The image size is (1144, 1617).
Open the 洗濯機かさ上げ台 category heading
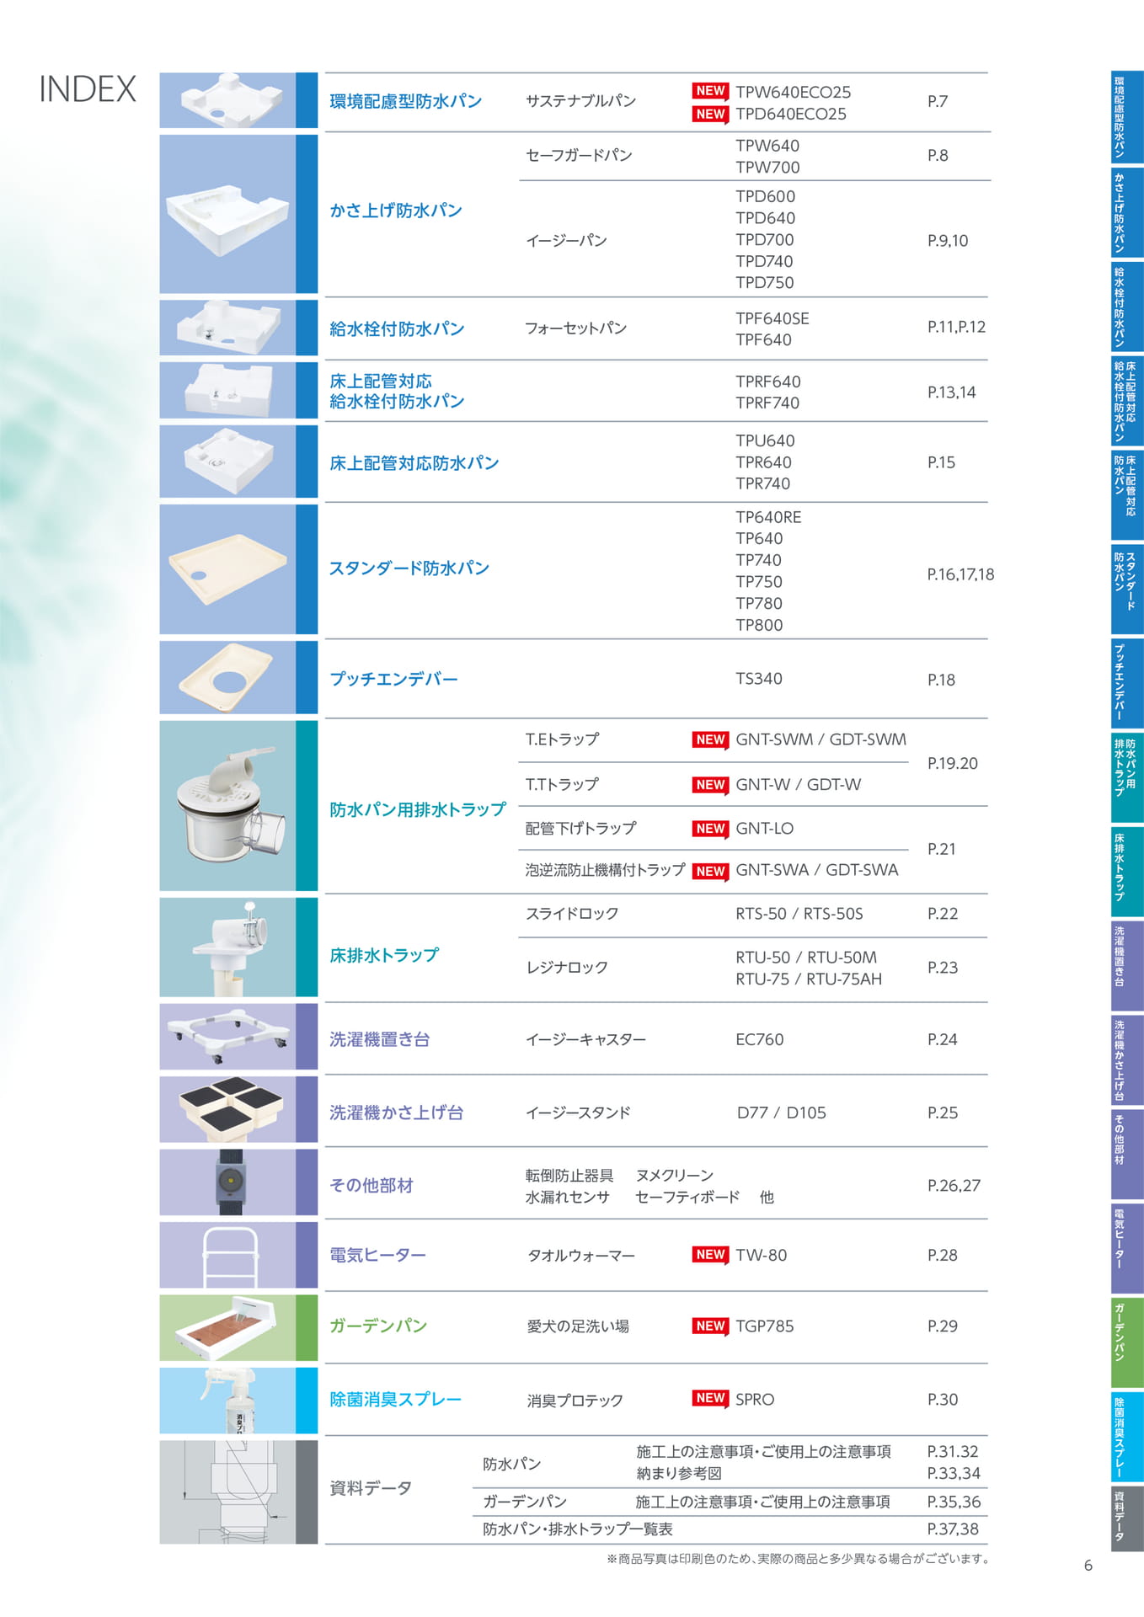click(x=397, y=1113)
